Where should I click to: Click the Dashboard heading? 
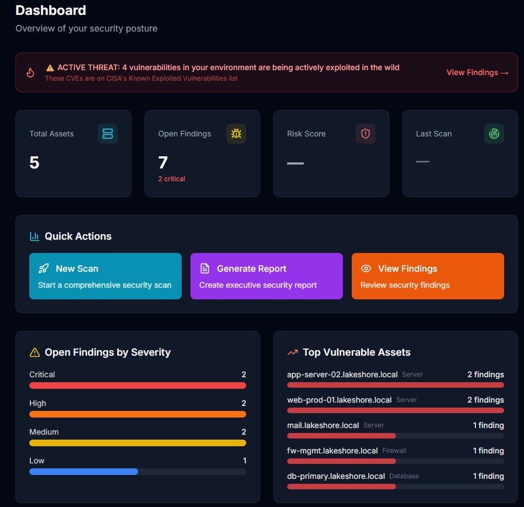point(51,10)
